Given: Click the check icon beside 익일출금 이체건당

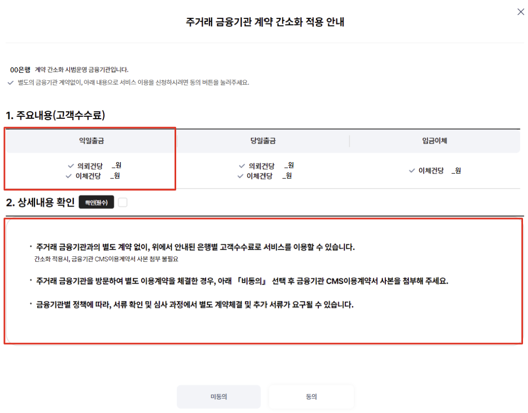Looking at the screenshot, I should [x=69, y=176].
